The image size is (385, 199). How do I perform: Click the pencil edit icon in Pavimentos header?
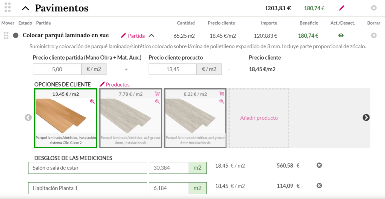coord(342,8)
